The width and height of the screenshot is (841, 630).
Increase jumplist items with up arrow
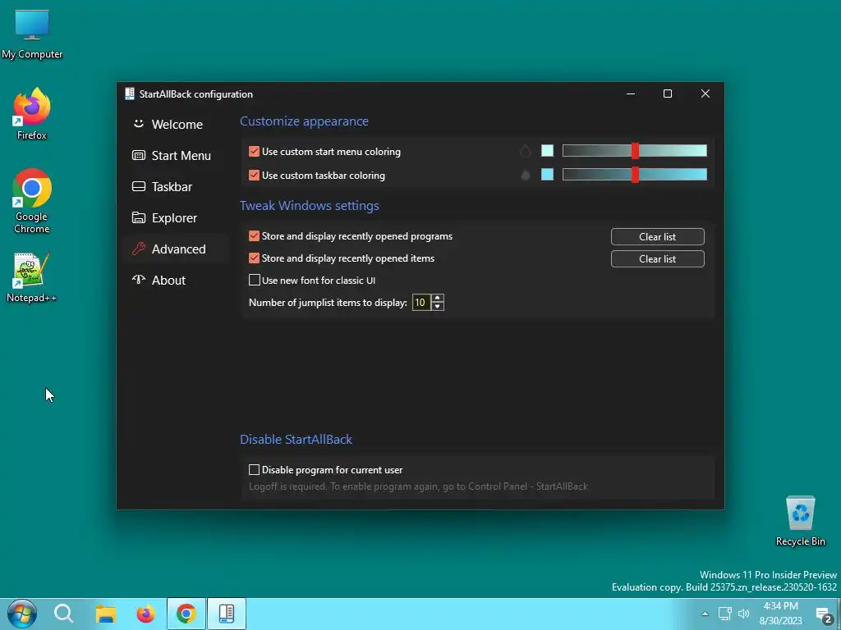point(438,299)
